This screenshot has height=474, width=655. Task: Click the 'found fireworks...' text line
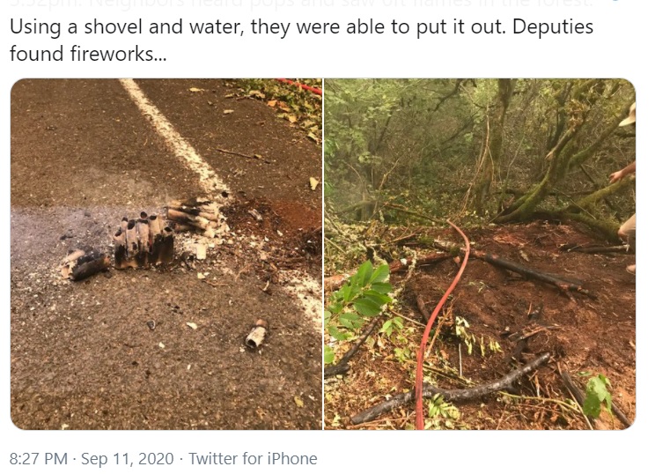88,55
